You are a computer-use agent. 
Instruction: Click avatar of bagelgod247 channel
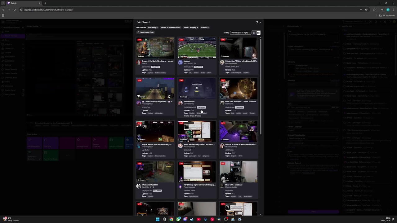click(x=139, y=186)
